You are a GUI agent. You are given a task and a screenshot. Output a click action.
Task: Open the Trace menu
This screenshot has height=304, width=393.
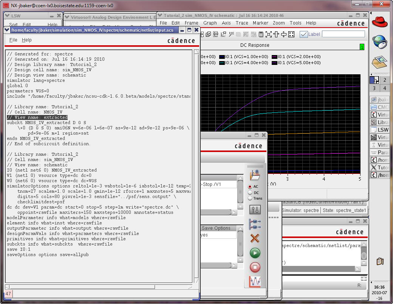242,23
